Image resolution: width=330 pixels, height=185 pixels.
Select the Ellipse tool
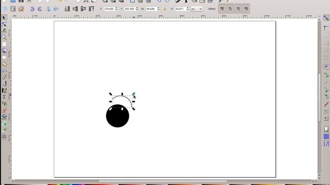tap(4, 57)
